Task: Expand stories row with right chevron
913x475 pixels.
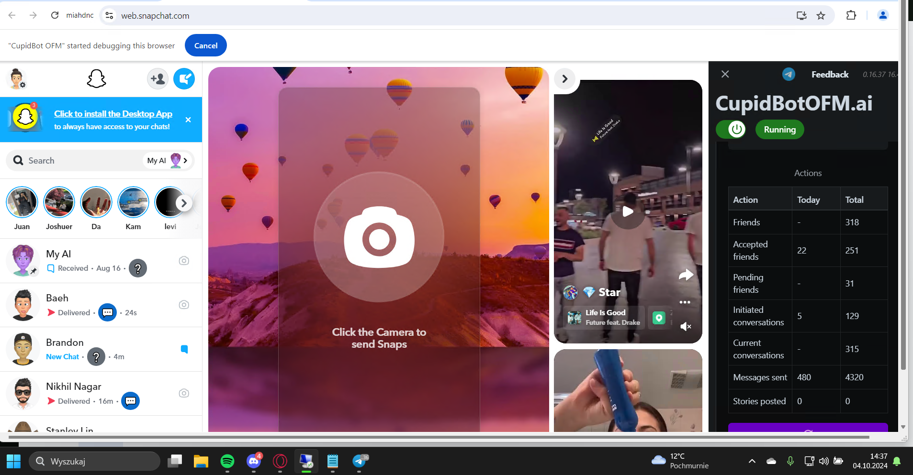Action: [184, 203]
